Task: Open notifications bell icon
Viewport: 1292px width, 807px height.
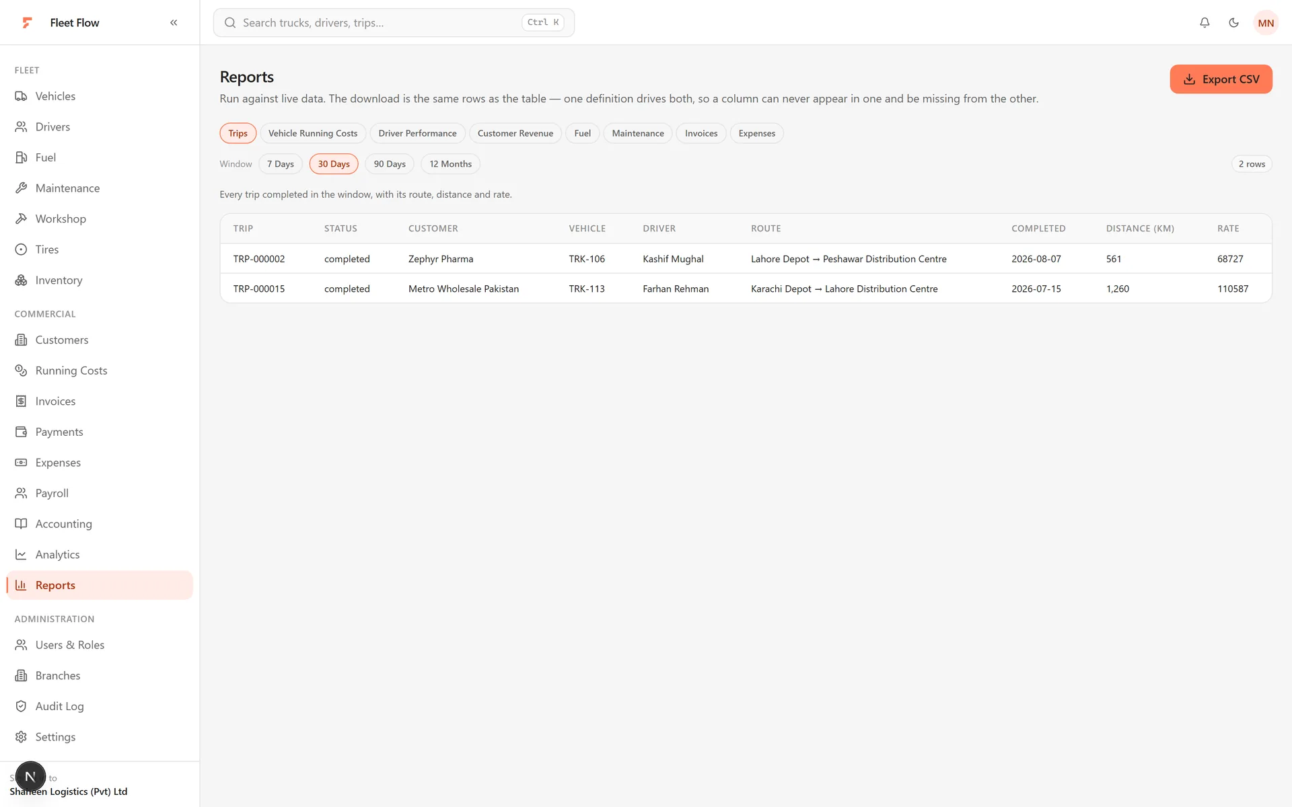Action: [x=1205, y=23]
